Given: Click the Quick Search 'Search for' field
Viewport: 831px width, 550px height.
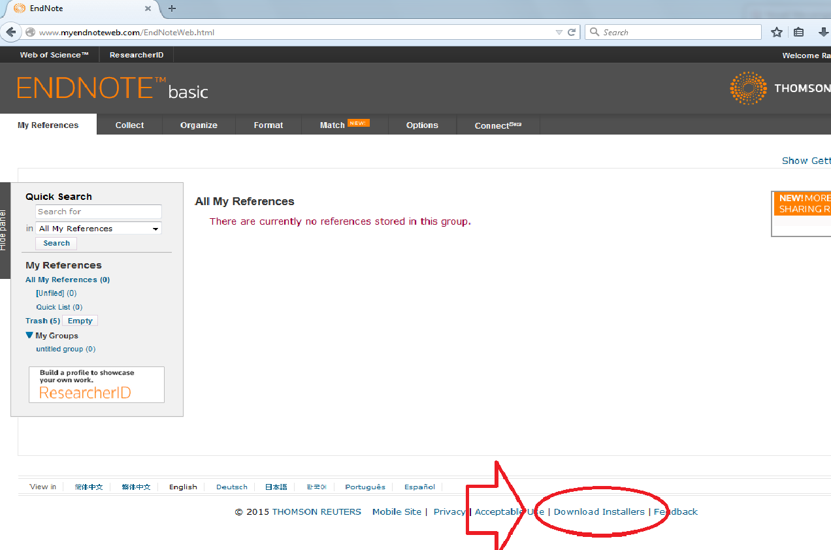Looking at the screenshot, I should click(99, 212).
